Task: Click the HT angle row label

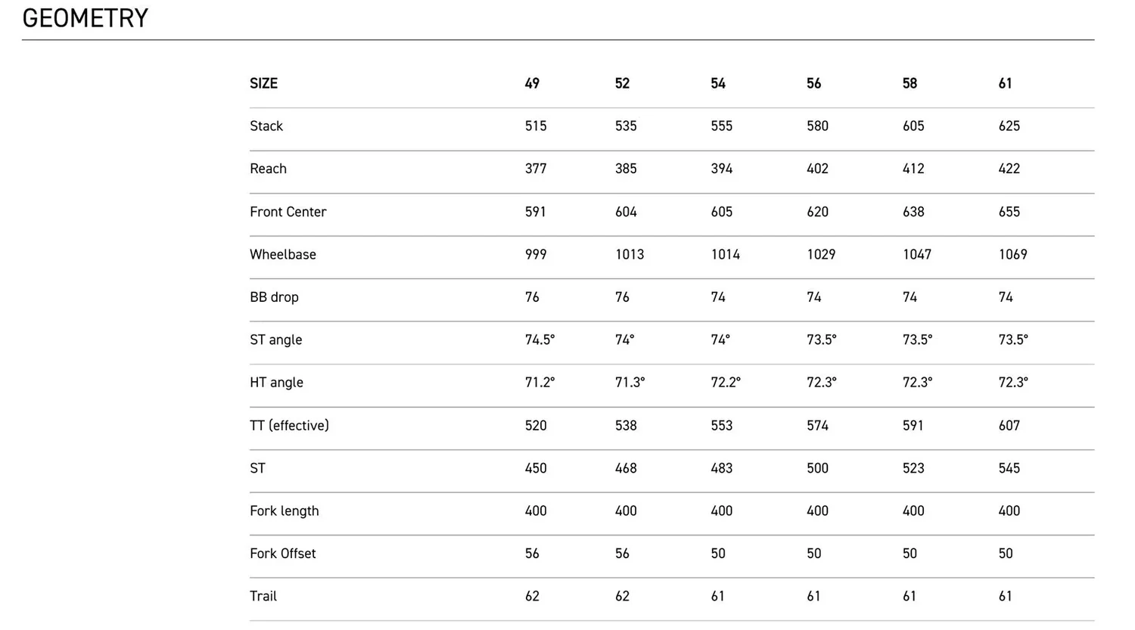Action: coord(276,383)
